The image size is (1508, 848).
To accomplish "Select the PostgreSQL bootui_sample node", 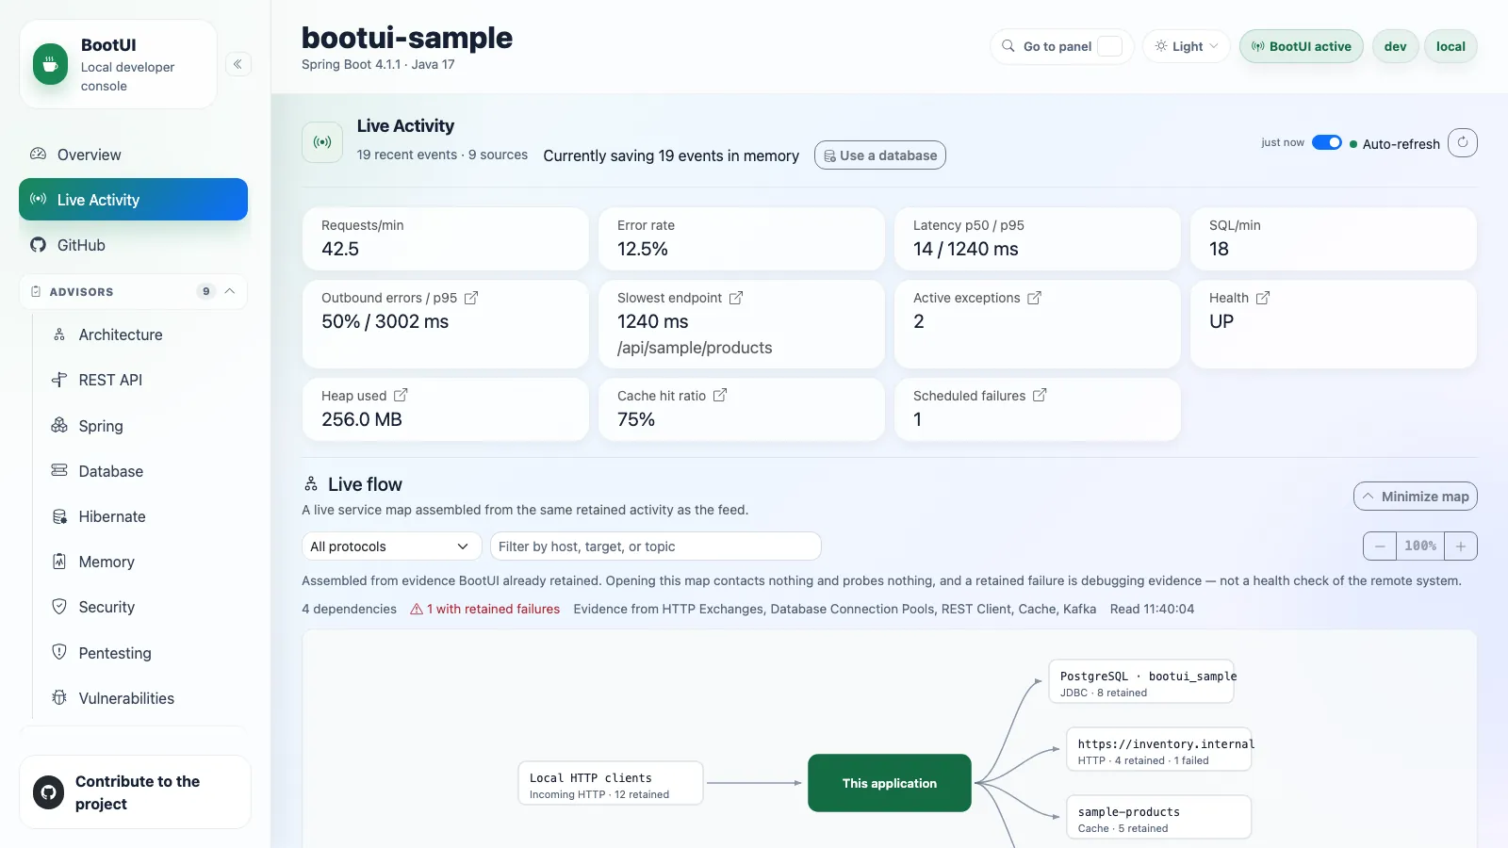I will [1141, 682].
